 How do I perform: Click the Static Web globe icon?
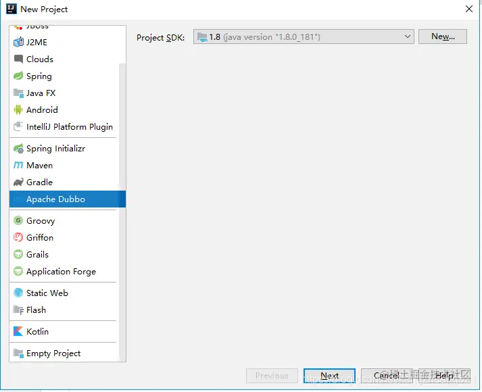(18, 293)
